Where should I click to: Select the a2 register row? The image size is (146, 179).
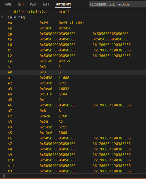coord(73,83)
